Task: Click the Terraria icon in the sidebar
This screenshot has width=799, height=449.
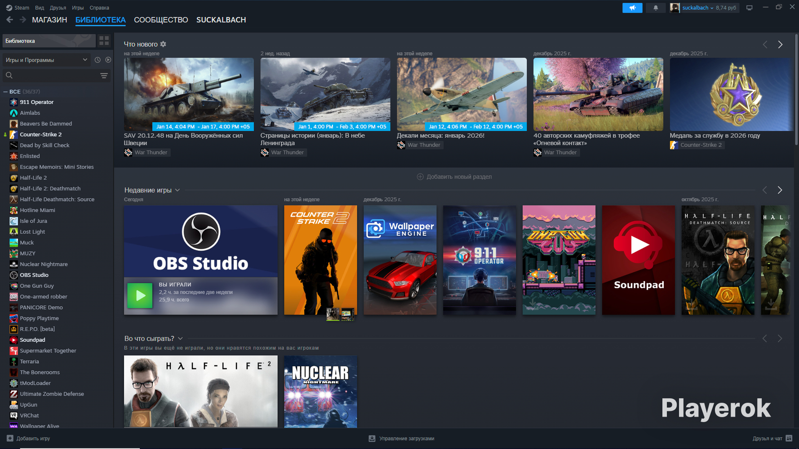Action: [x=13, y=361]
